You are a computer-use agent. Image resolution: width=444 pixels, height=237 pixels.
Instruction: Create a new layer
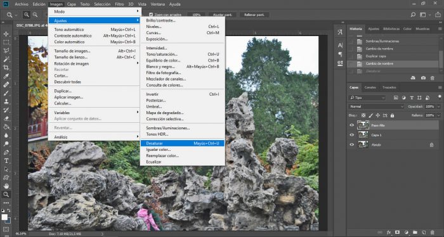[x=424, y=233]
